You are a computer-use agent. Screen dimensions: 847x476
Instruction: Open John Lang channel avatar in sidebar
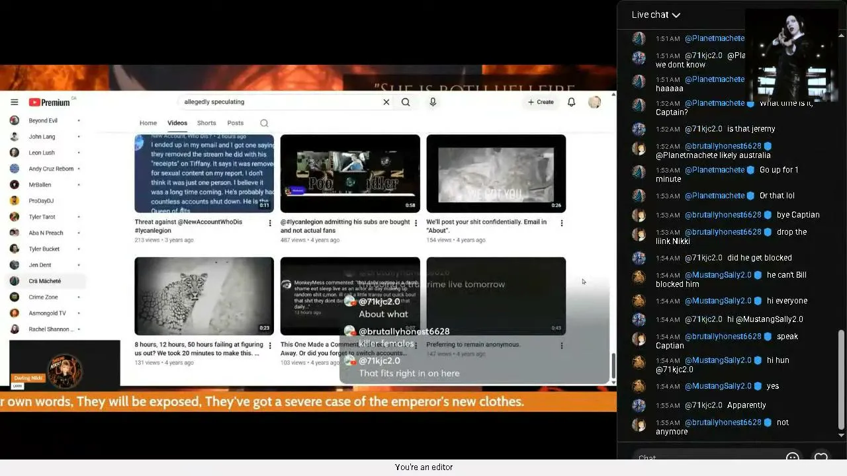pyautogui.click(x=15, y=137)
